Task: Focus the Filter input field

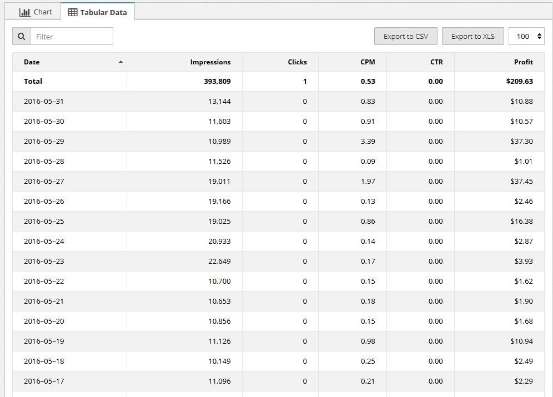Action: pos(72,36)
